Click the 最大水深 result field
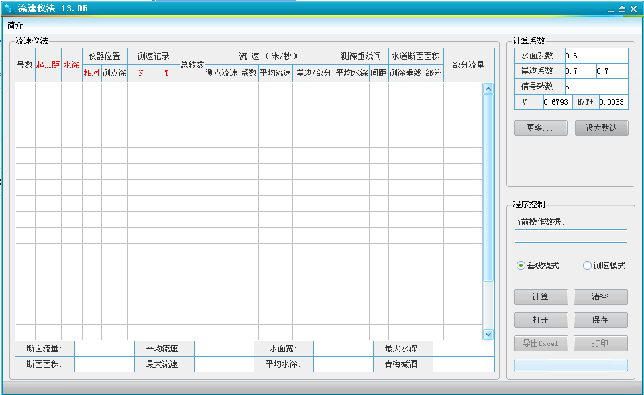 click(464, 349)
